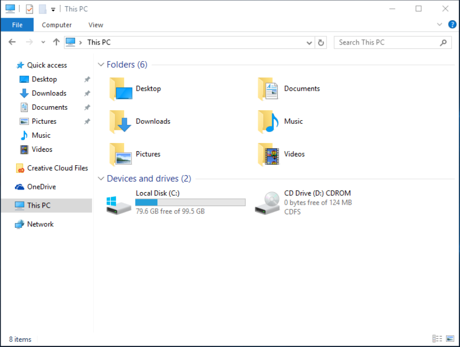Click the '8 items' status bar text

click(20, 339)
